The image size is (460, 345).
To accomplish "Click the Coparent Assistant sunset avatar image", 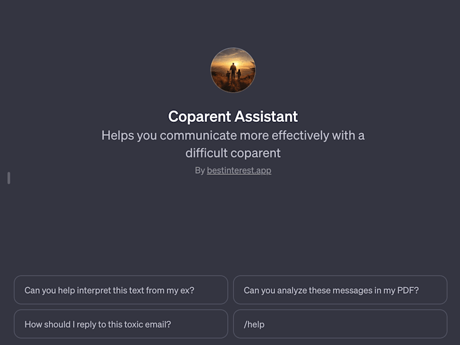I will pyautogui.click(x=233, y=70).
